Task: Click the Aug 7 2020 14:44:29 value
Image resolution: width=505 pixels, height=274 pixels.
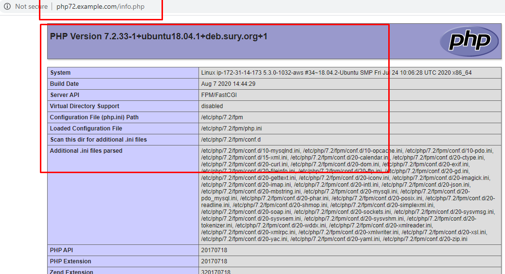Action: 228,84
